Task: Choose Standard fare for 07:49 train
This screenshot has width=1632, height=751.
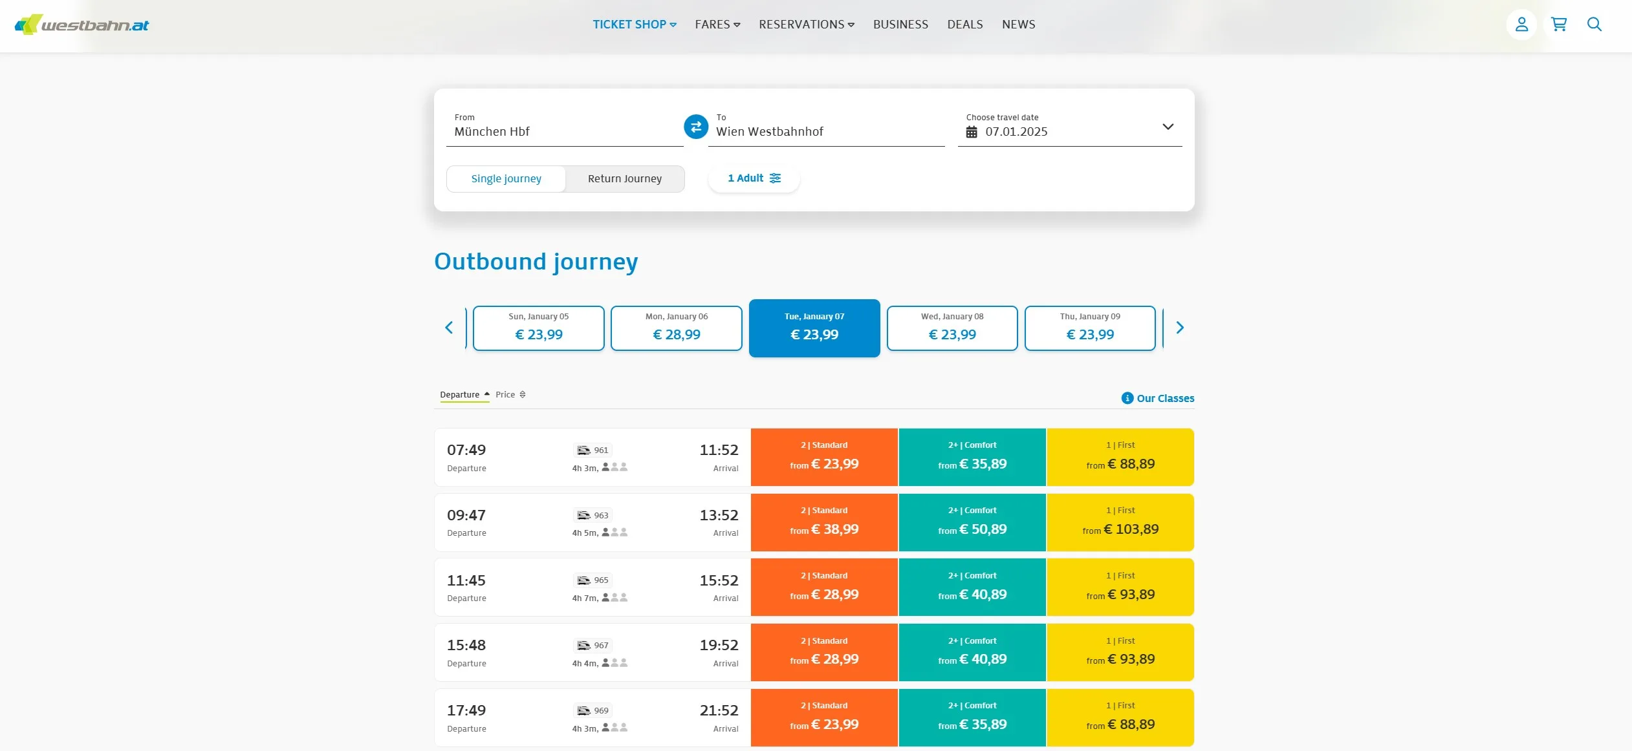Action: pyautogui.click(x=824, y=457)
